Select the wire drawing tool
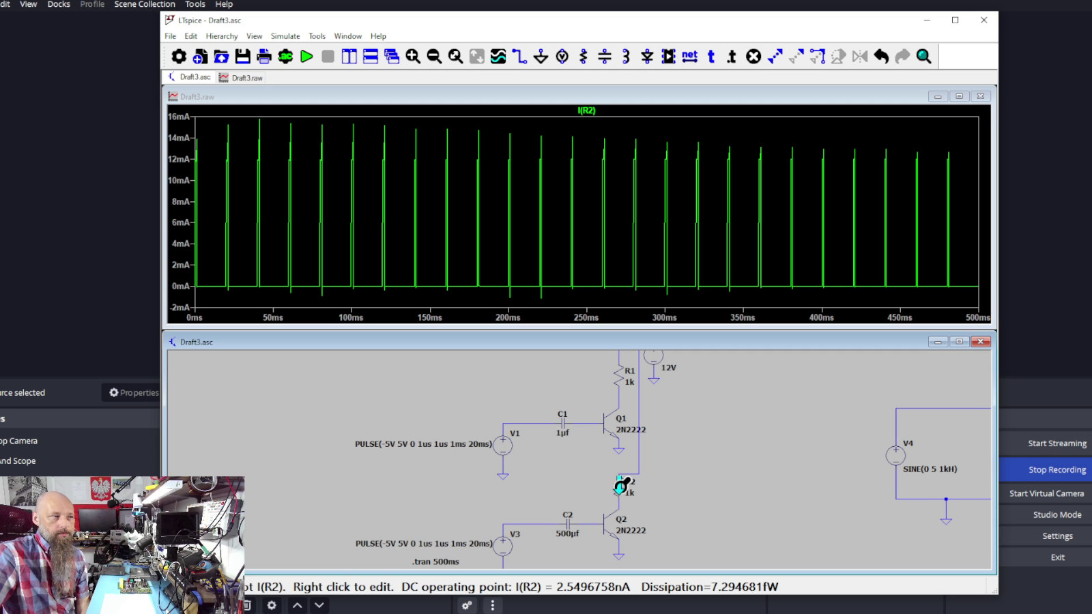1092x614 pixels. (x=519, y=57)
